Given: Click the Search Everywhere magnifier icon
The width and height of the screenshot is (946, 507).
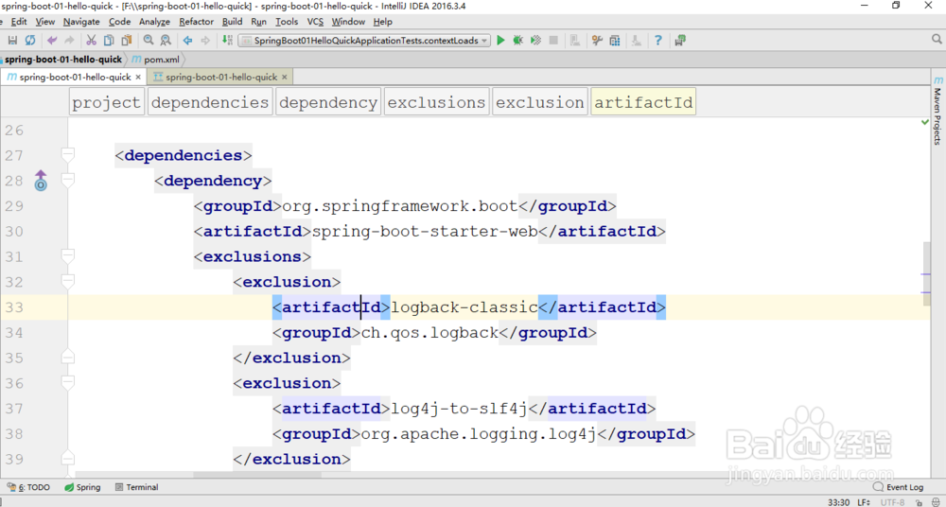Looking at the screenshot, I should (x=937, y=40).
